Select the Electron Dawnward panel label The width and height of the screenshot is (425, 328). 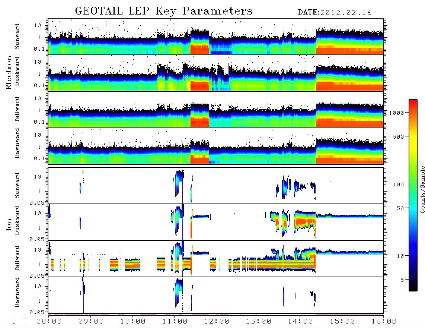click(17, 143)
